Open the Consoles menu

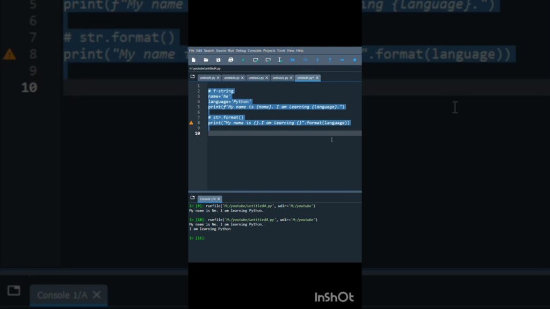click(255, 51)
